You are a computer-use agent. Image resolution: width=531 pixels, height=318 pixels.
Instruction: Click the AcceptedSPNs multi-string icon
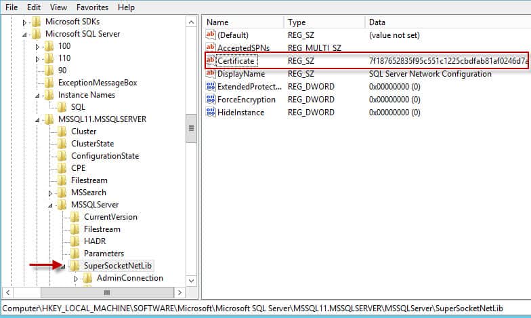pyautogui.click(x=210, y=47)
